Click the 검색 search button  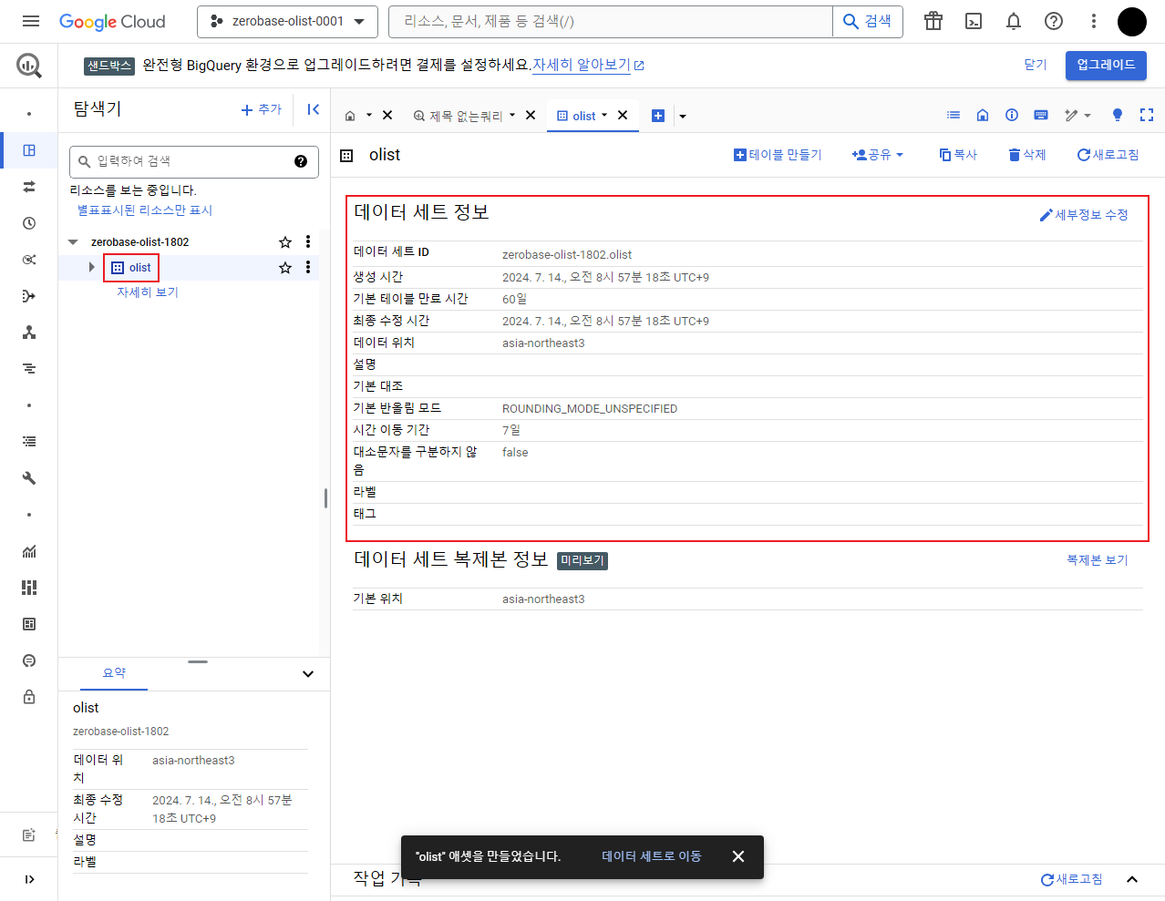pyautogui.click(x=867, y=21)
